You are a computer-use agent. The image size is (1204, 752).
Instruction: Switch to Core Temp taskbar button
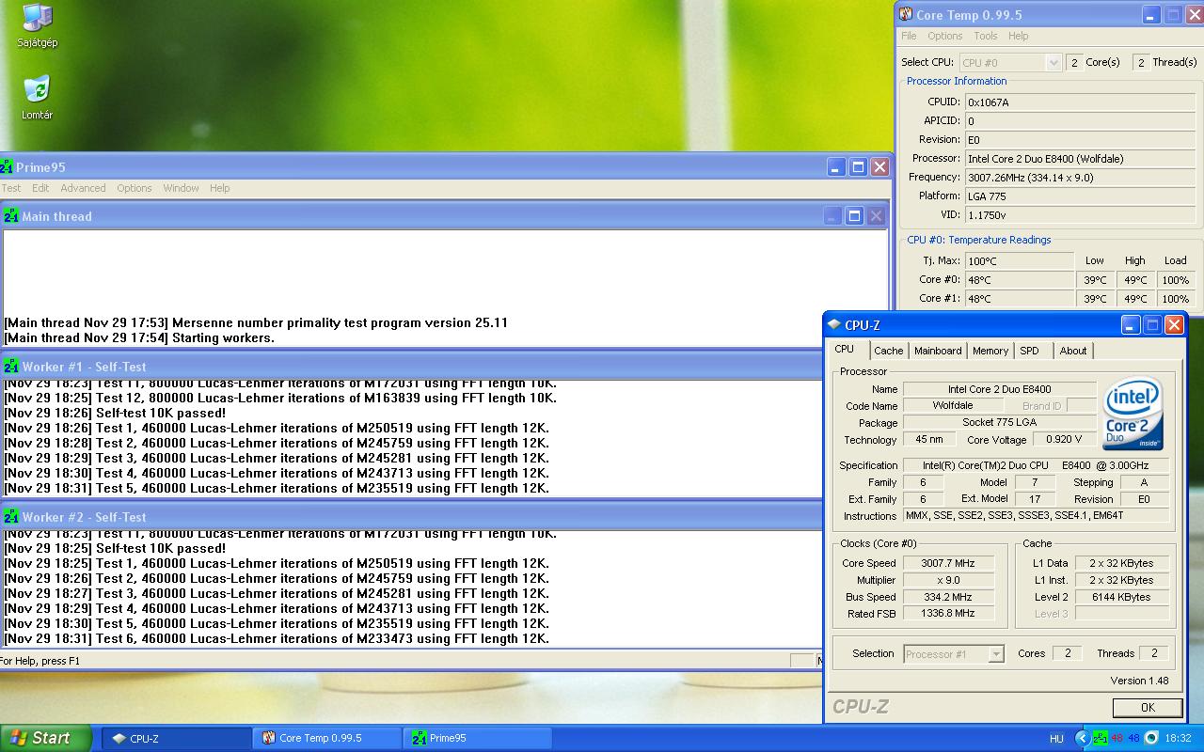[327, 738]
